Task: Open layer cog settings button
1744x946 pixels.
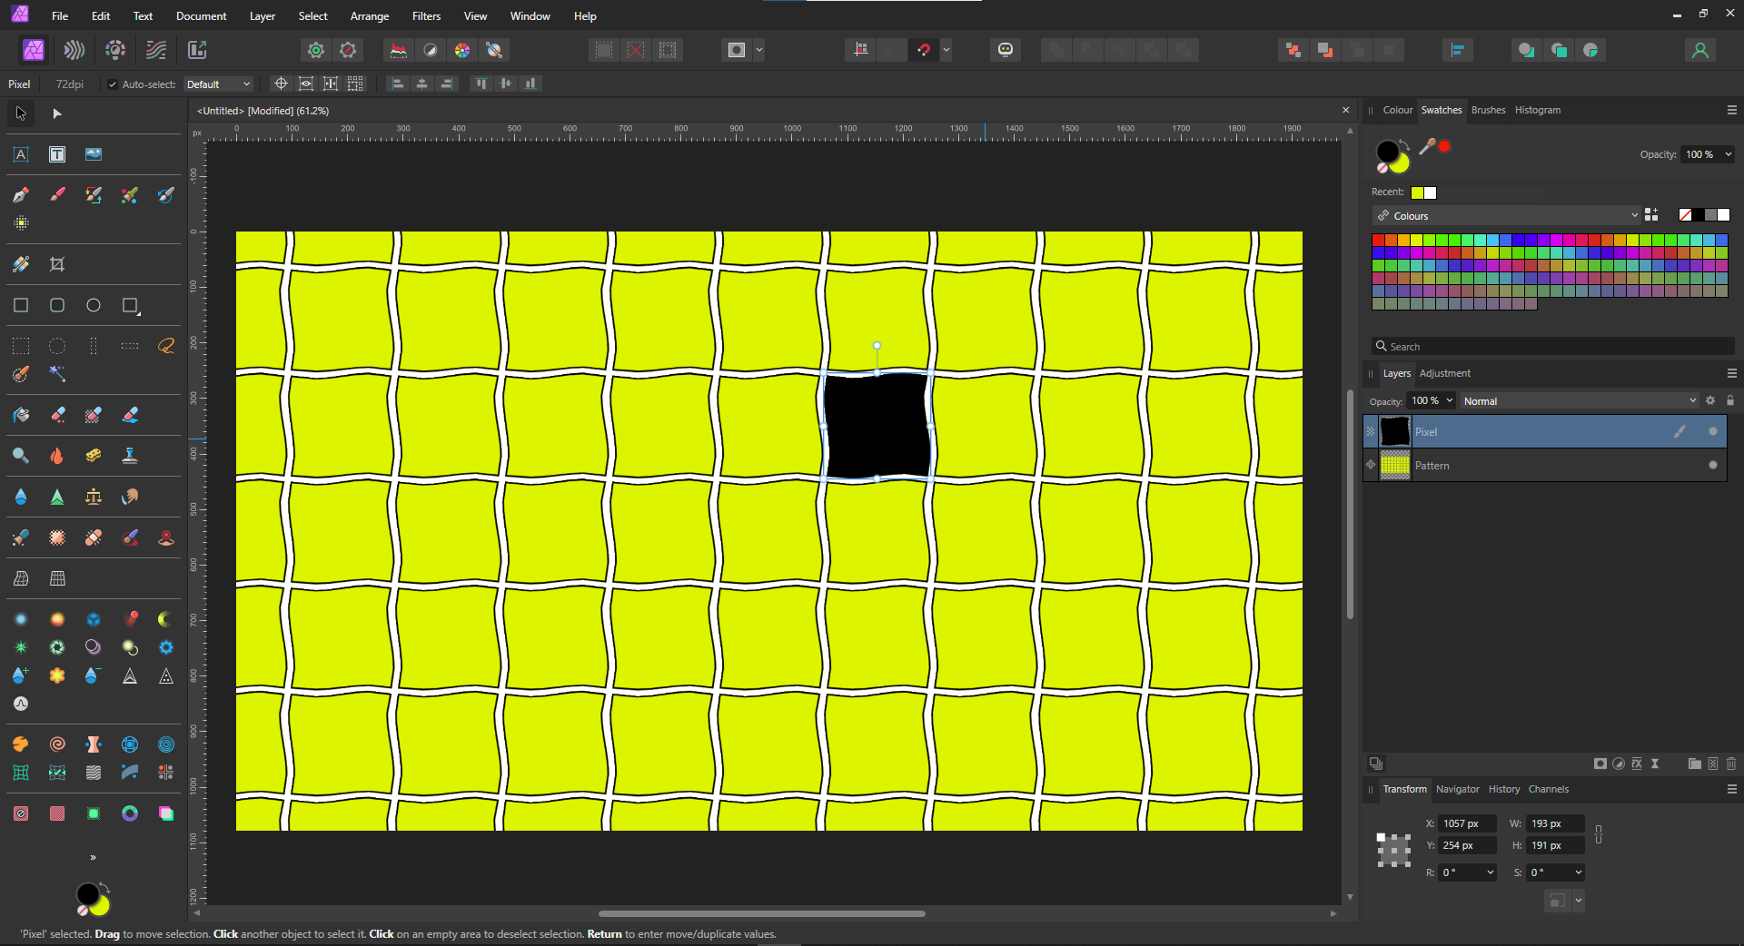Action: [1710, 400]
